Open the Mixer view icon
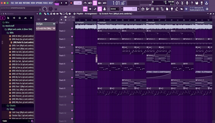Viewport: 215px width, 123px height. click(157, 9)
